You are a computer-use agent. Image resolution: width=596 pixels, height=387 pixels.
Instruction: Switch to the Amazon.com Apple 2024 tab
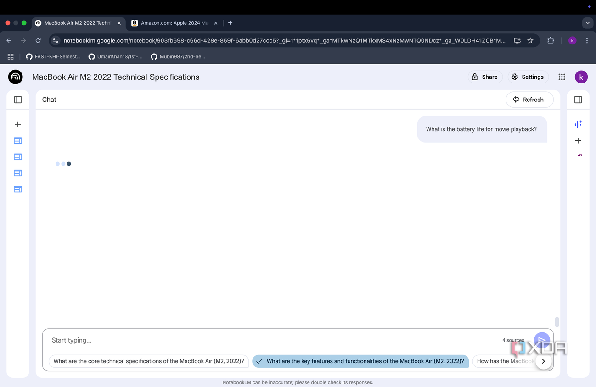(174, 23)
